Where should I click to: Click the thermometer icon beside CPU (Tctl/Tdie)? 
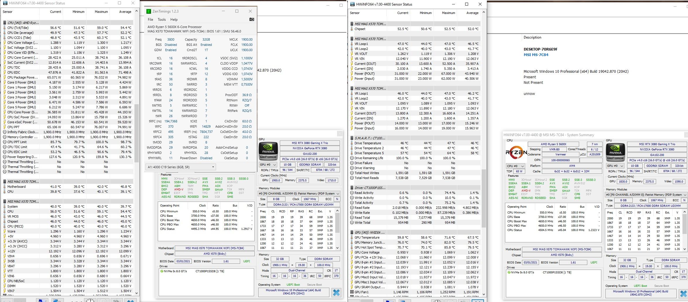(5, 28)
